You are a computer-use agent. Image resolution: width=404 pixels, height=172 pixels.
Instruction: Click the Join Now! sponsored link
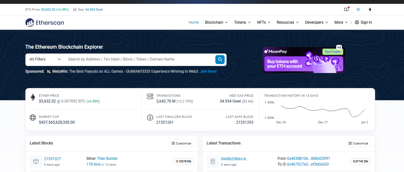pos(208,71)
